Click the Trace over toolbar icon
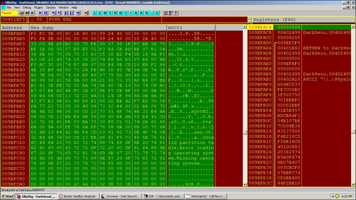The height and width of the screenshot is (200, 356). [71, 13]
